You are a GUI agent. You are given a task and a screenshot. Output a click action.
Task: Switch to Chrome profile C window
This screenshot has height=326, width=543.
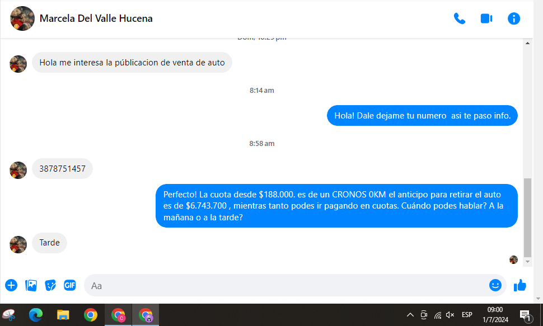click(x=118, y=315)
